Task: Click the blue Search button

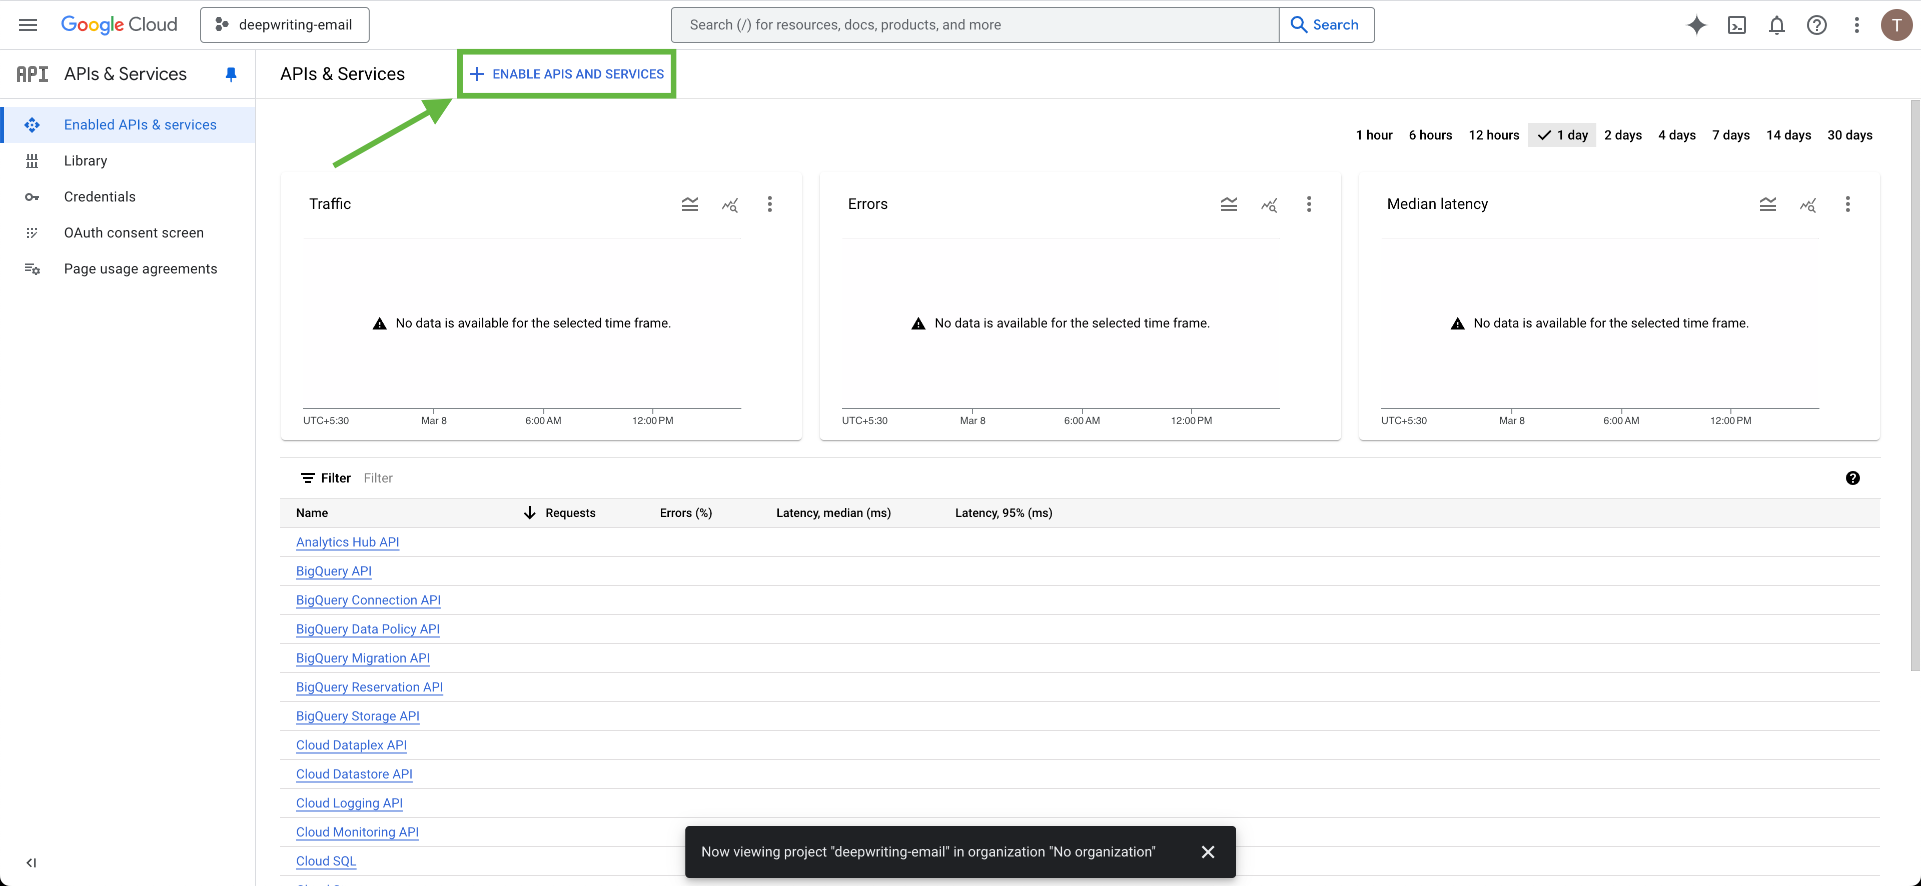Action: [x=1326, y=24]
